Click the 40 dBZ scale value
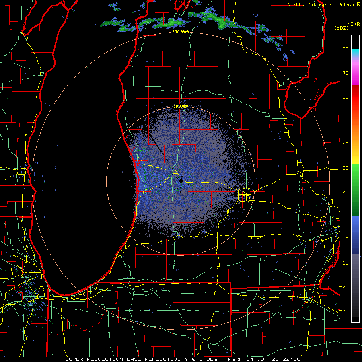The height and width of the screenshot is (362, 362). 346,144
